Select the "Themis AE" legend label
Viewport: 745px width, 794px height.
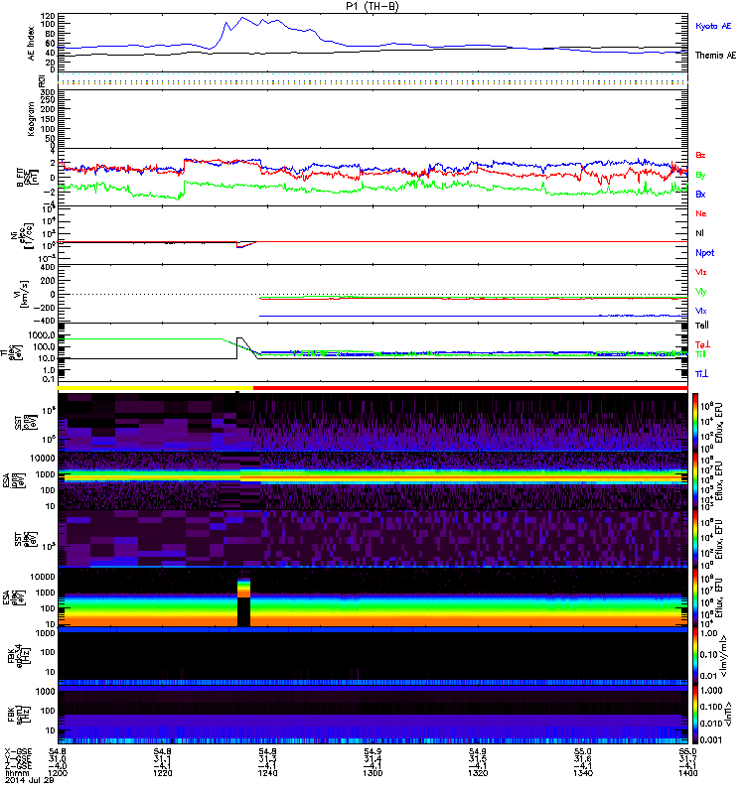715,56
